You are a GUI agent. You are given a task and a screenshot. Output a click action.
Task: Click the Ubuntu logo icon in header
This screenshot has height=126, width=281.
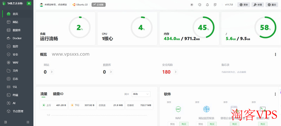pyautogui.click(x=74, y=5)
